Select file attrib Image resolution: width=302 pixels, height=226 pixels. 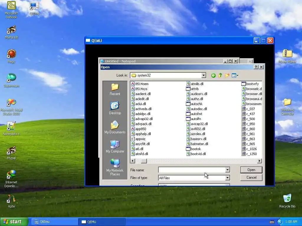pyautogui.click(x=192, y=89)
